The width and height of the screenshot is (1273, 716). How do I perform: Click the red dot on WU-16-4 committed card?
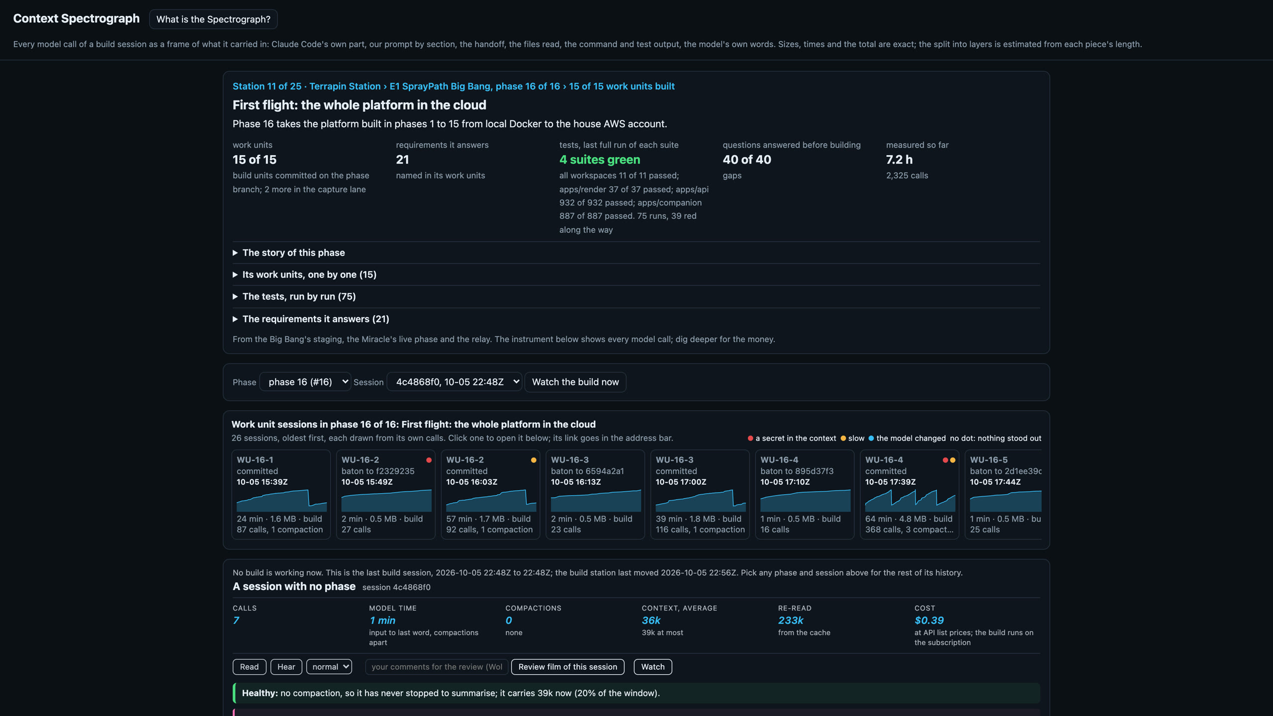[x=945, y=460]
